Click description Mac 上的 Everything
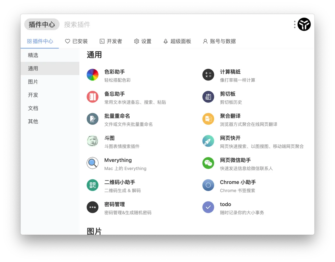Screen dimensions: 335x262 click(125, 168)
